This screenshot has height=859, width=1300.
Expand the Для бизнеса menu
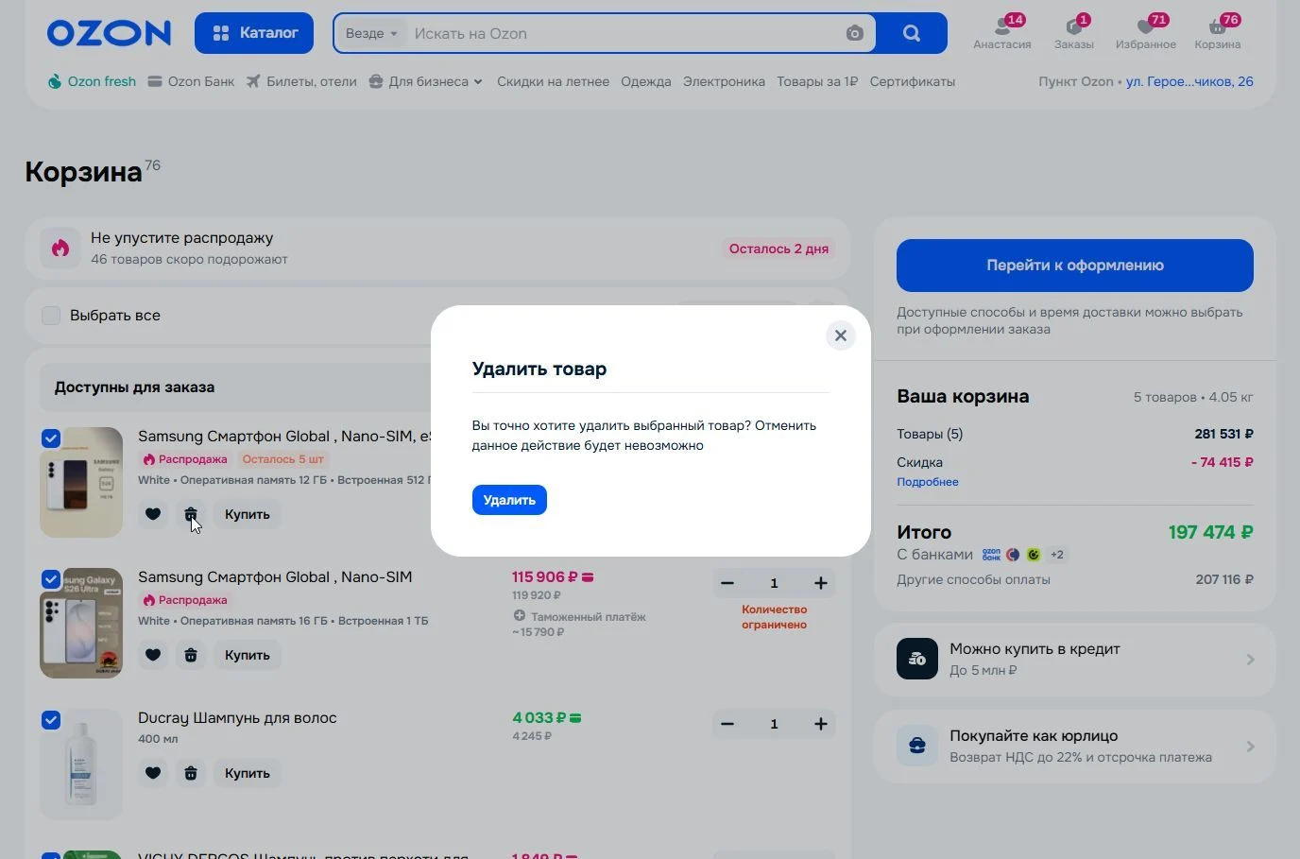(425, 81)
